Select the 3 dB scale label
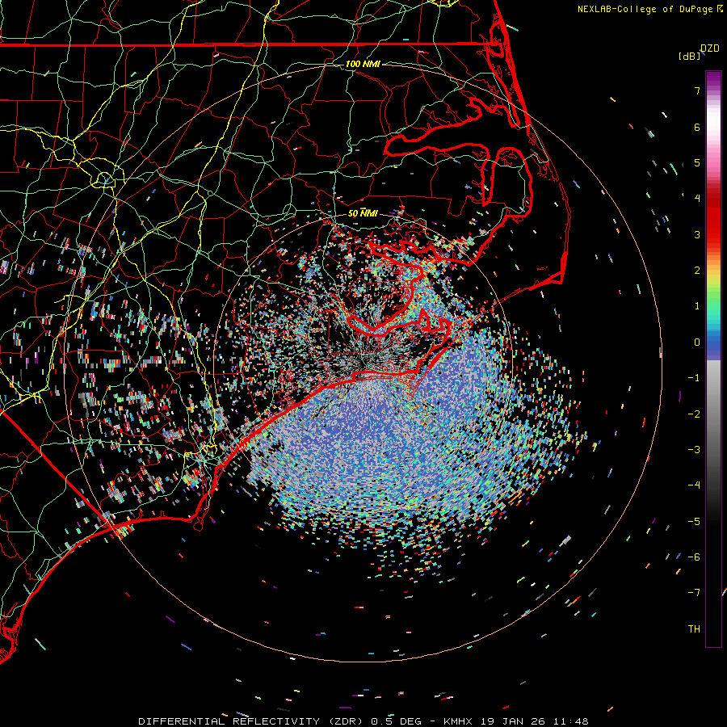The width and height of the screenshot is (727, 727). coord(697,234)
